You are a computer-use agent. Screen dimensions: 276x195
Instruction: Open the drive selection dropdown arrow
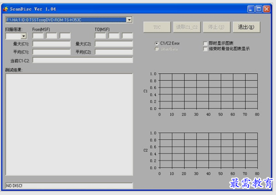coord(130,20)
